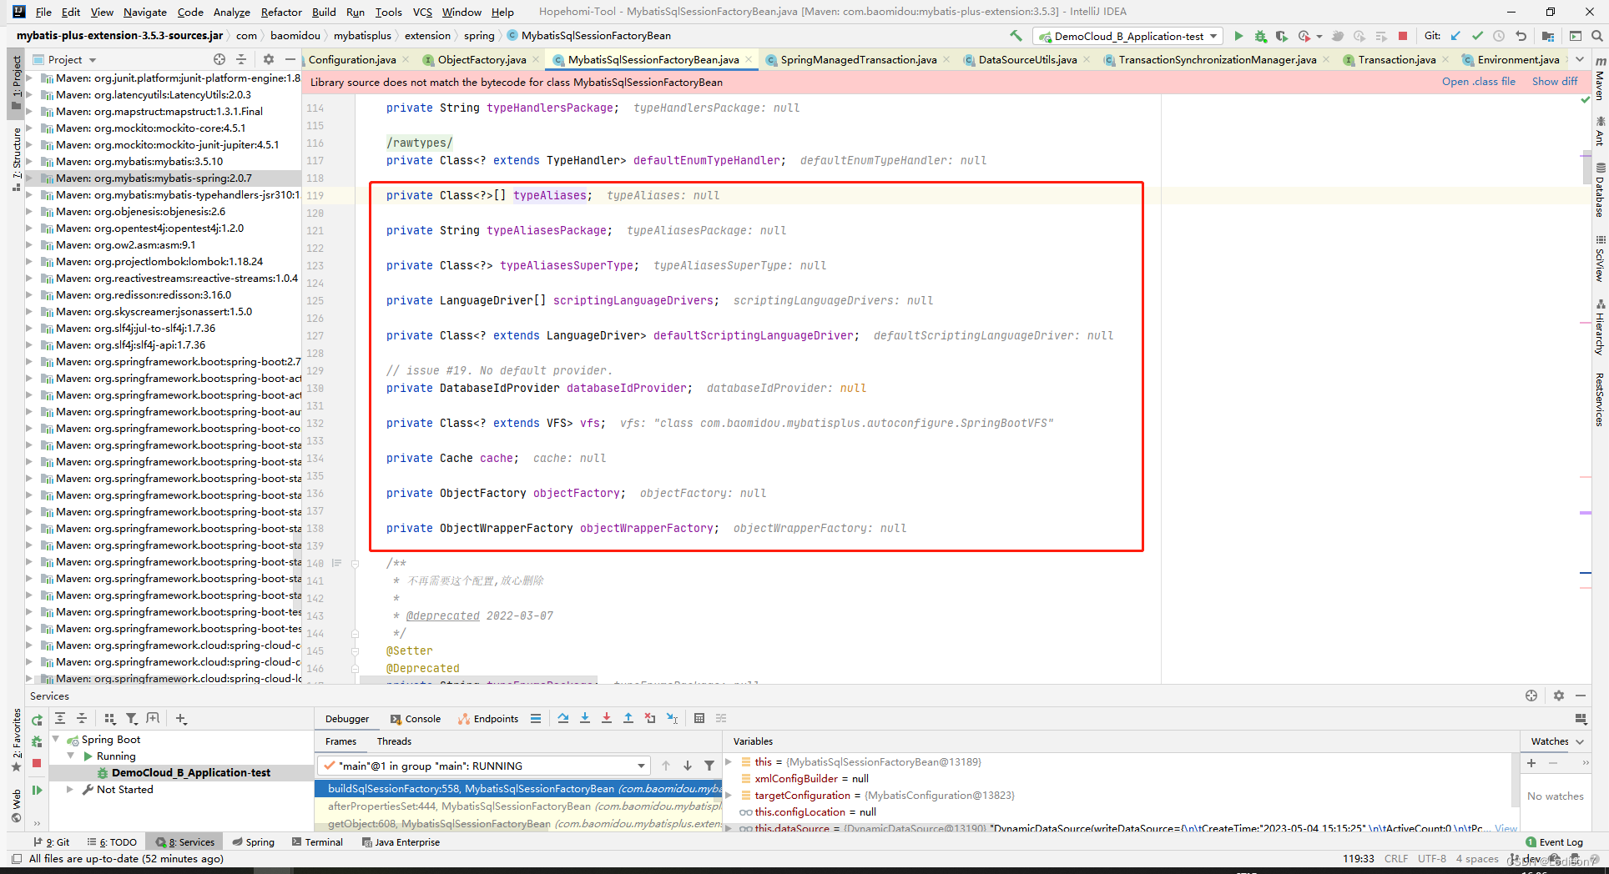Viewport: 1609px width, 874px height.
Task: Click CRLF line separator in status bar
Action: point(1395,858)
